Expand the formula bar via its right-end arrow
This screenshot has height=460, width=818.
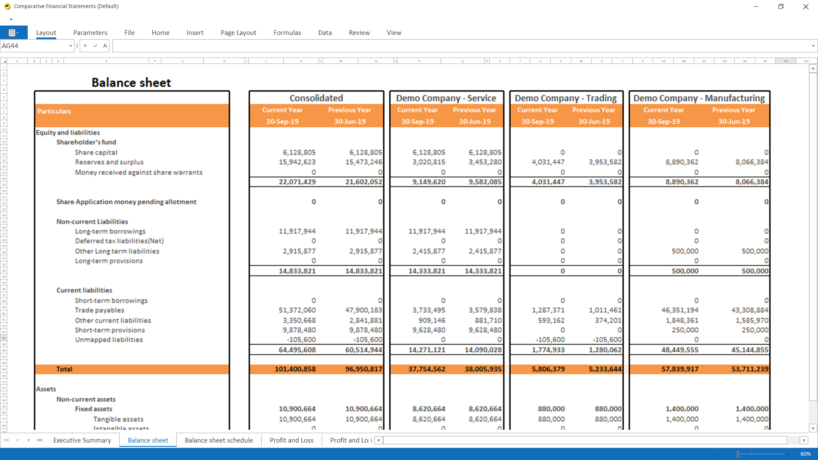pyautogui.click(x=813, y=46)
